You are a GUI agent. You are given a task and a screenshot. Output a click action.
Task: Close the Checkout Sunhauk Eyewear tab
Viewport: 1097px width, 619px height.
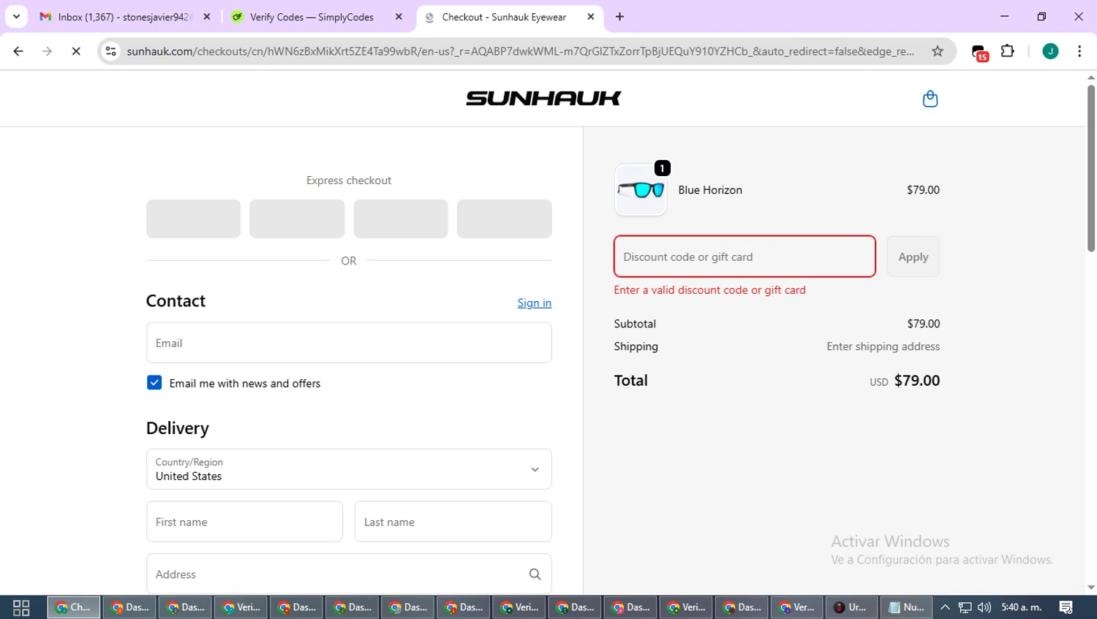pos(590,16)
